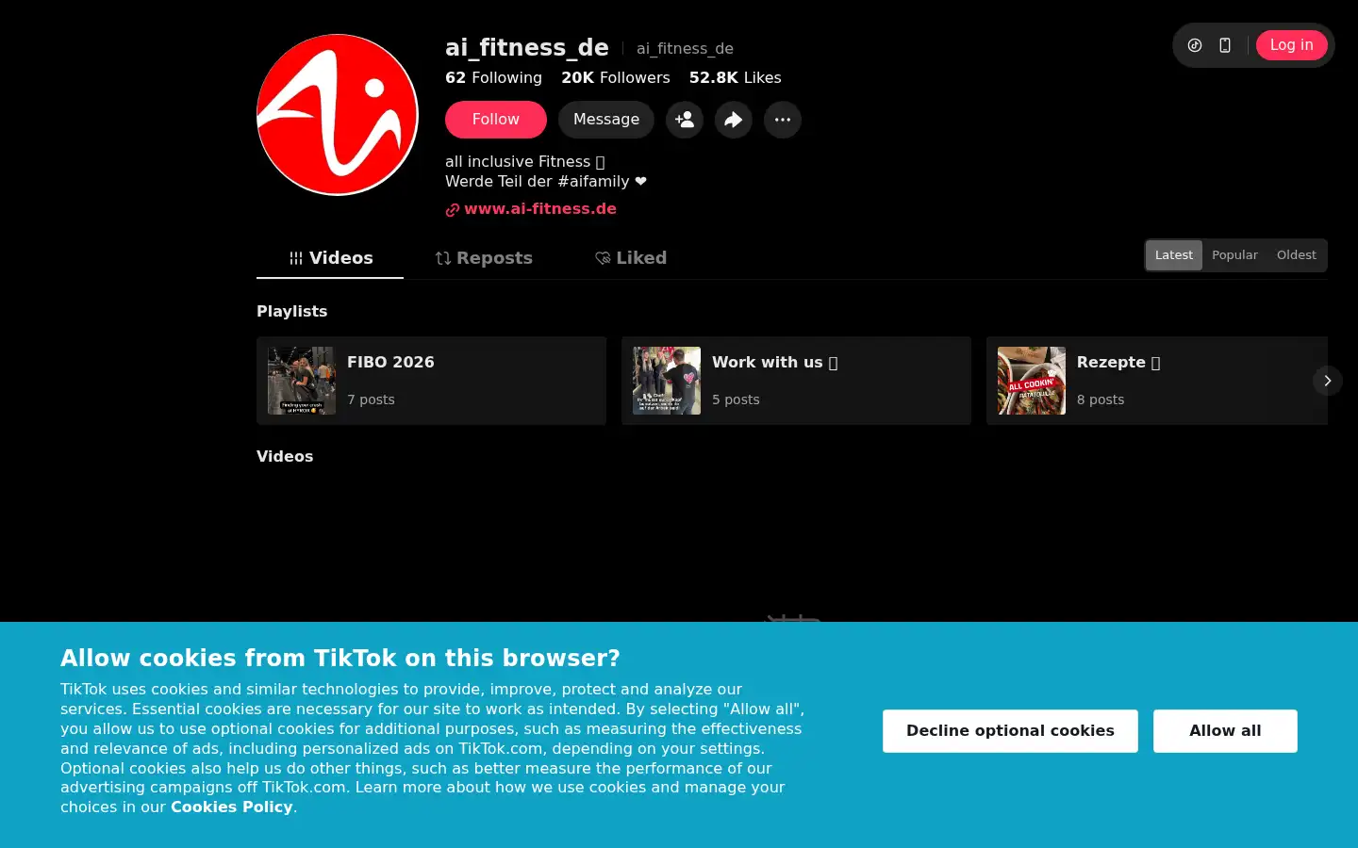The image size is (1358, 848).
Task: Sort videos by Oldest
Action: click(1297, 255)
